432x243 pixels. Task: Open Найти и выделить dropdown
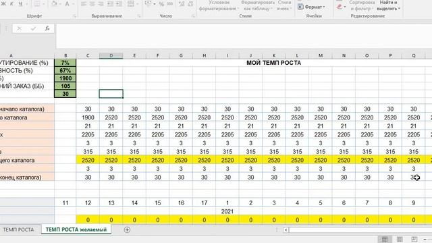(388, 5)
